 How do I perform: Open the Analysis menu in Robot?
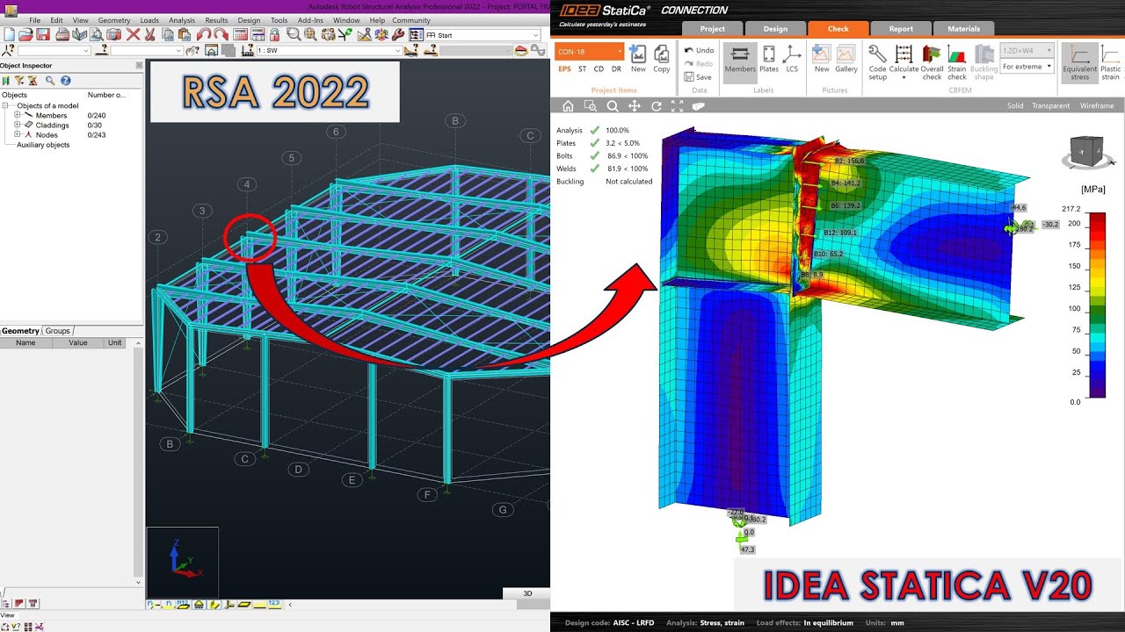[x=180, y=20]
